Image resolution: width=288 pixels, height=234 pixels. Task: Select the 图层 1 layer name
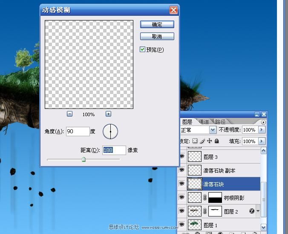210,225
